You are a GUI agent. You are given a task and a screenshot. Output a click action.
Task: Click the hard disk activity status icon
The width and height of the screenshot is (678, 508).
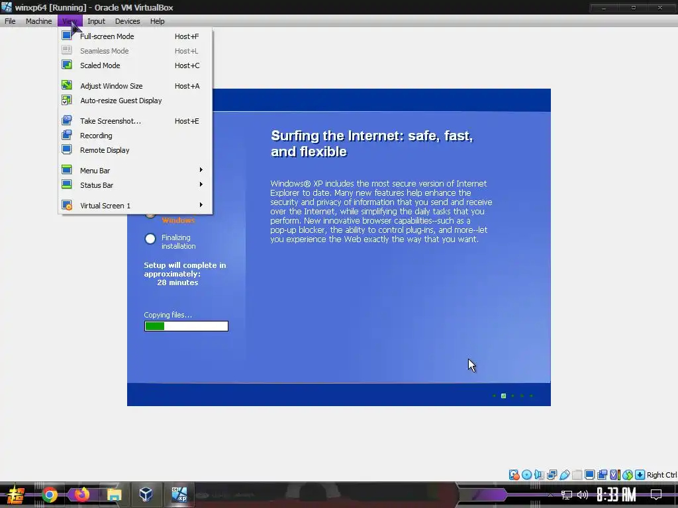point(514,475)
